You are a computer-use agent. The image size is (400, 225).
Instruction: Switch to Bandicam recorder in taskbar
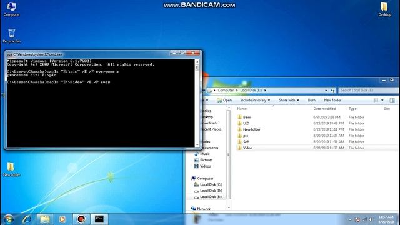81,219
